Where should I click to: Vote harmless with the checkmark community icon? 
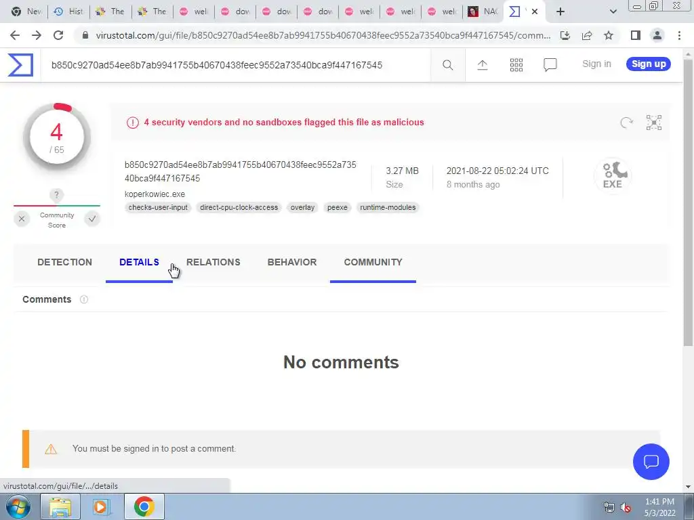click(92, 219)
